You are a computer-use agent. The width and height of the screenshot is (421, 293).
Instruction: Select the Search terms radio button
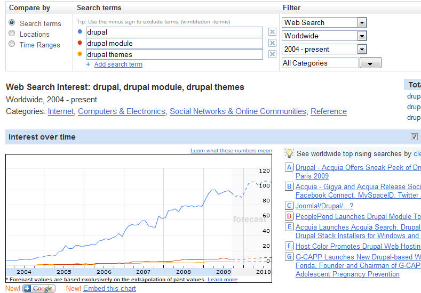pos(12,22)
